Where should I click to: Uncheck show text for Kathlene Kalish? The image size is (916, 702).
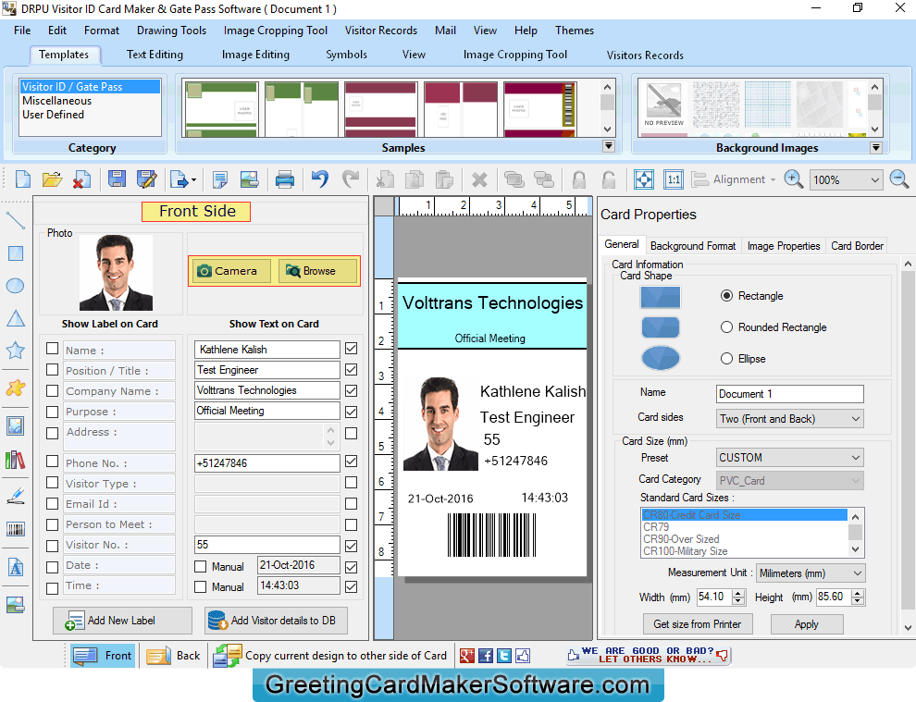351,349
